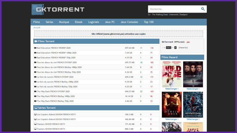
Task: Open the Séries menu
Action: 49,22
